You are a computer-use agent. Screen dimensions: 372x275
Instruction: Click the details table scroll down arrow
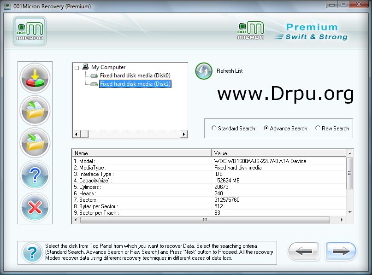350,212
